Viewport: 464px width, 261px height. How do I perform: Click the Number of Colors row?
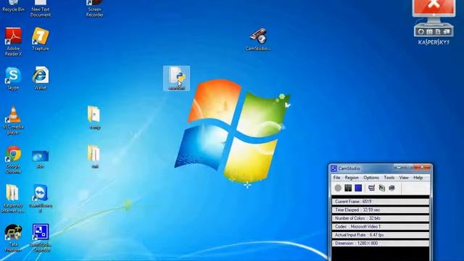point(381,218)
